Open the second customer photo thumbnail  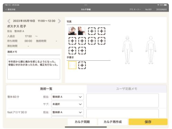click(82, 31)
